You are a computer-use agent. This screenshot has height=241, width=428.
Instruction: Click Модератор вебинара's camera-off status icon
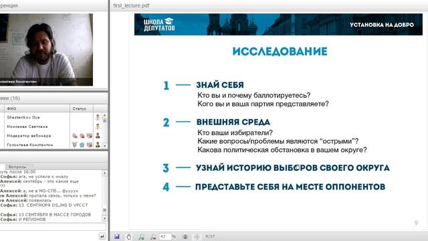point(82,135)
